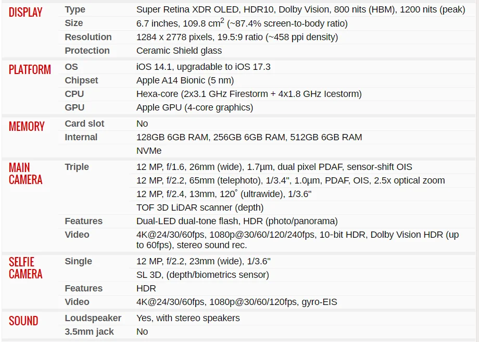Screen dimensions: 479x342
Task: Open the 3.5mm jack link
Action: [x=89, y=332]
